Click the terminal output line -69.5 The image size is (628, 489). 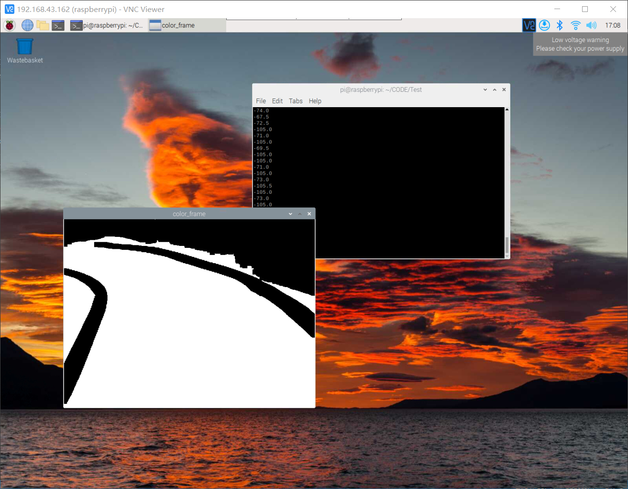[261, 148]
